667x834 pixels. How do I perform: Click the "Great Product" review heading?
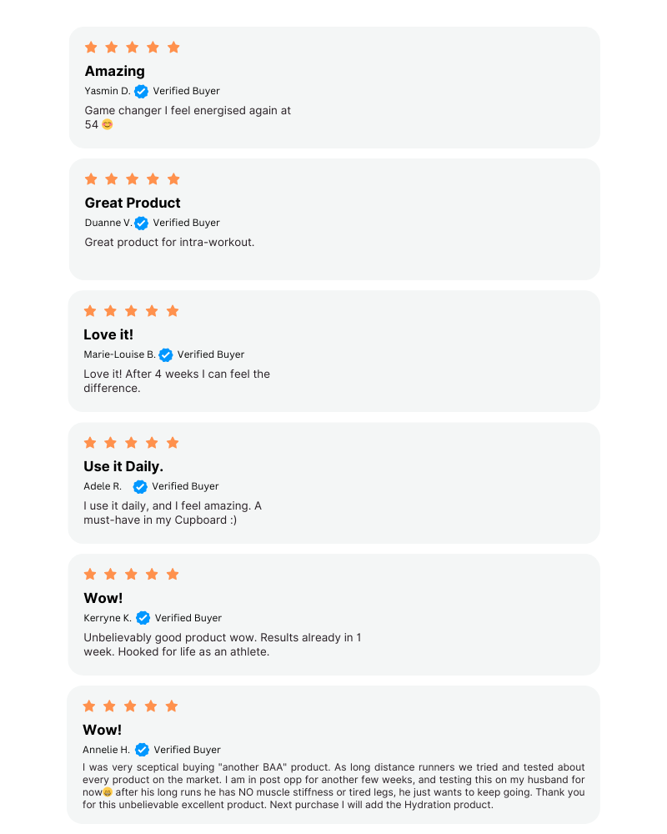[133, 203]
